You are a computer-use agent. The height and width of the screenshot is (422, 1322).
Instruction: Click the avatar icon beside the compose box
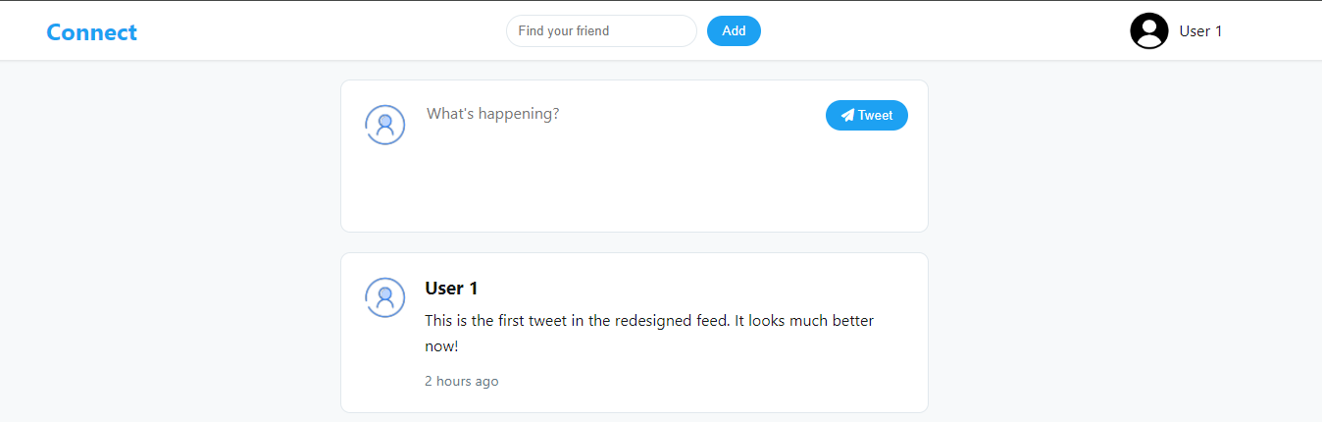(385, 125)
